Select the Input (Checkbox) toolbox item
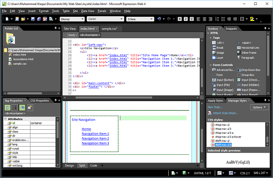Screen dimensions: 273x178 click(248, 80)
